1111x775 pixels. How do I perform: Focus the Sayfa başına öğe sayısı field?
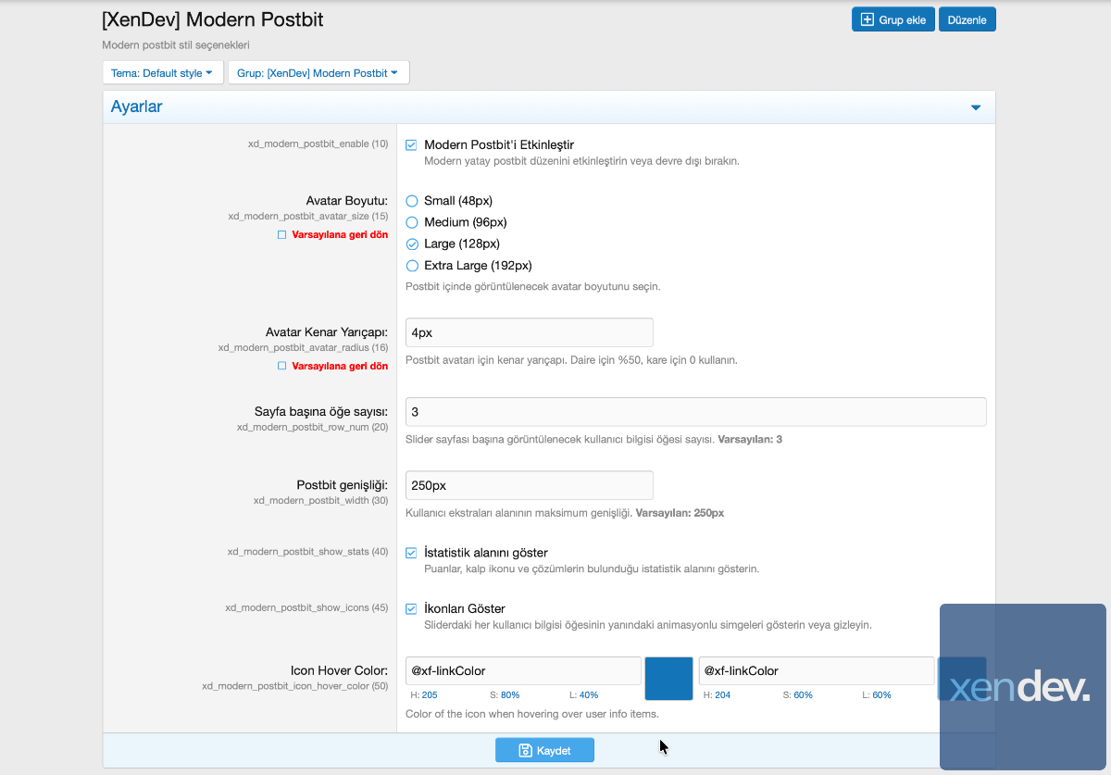click(x=695, y=412)
